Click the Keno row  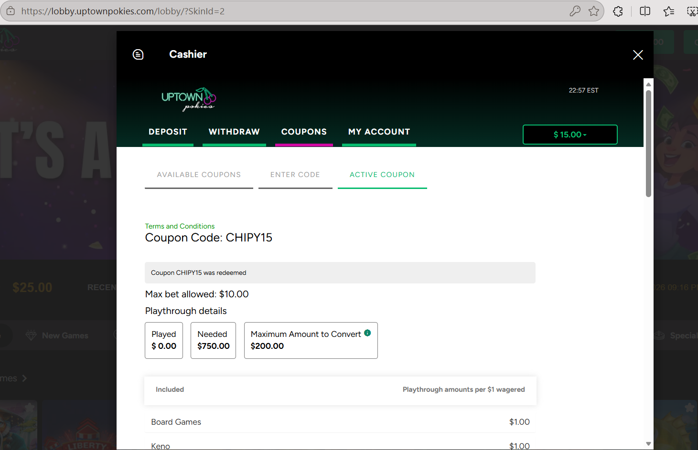click(340, 446)
